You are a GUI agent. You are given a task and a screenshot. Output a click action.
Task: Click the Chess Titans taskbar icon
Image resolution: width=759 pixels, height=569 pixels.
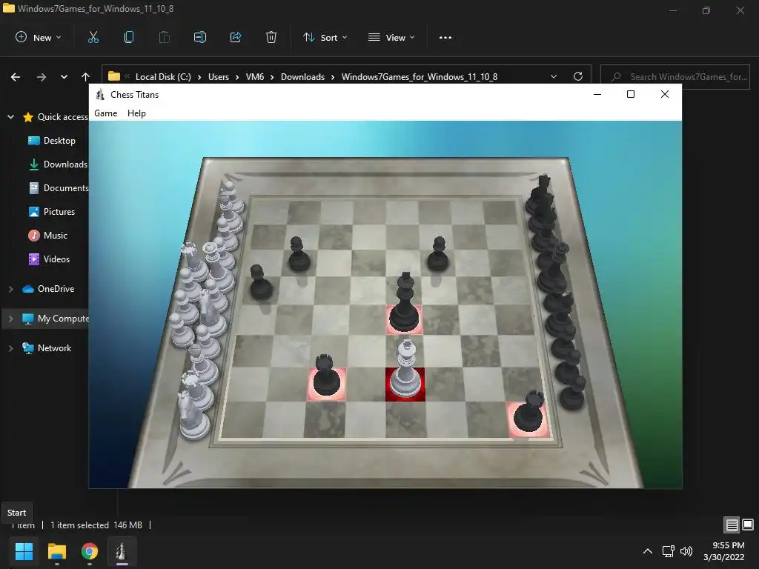(x=122, y=551)
